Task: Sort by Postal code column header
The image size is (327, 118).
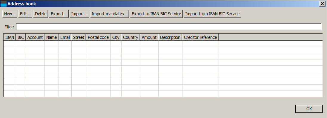Action: click(x=98, y=37)
